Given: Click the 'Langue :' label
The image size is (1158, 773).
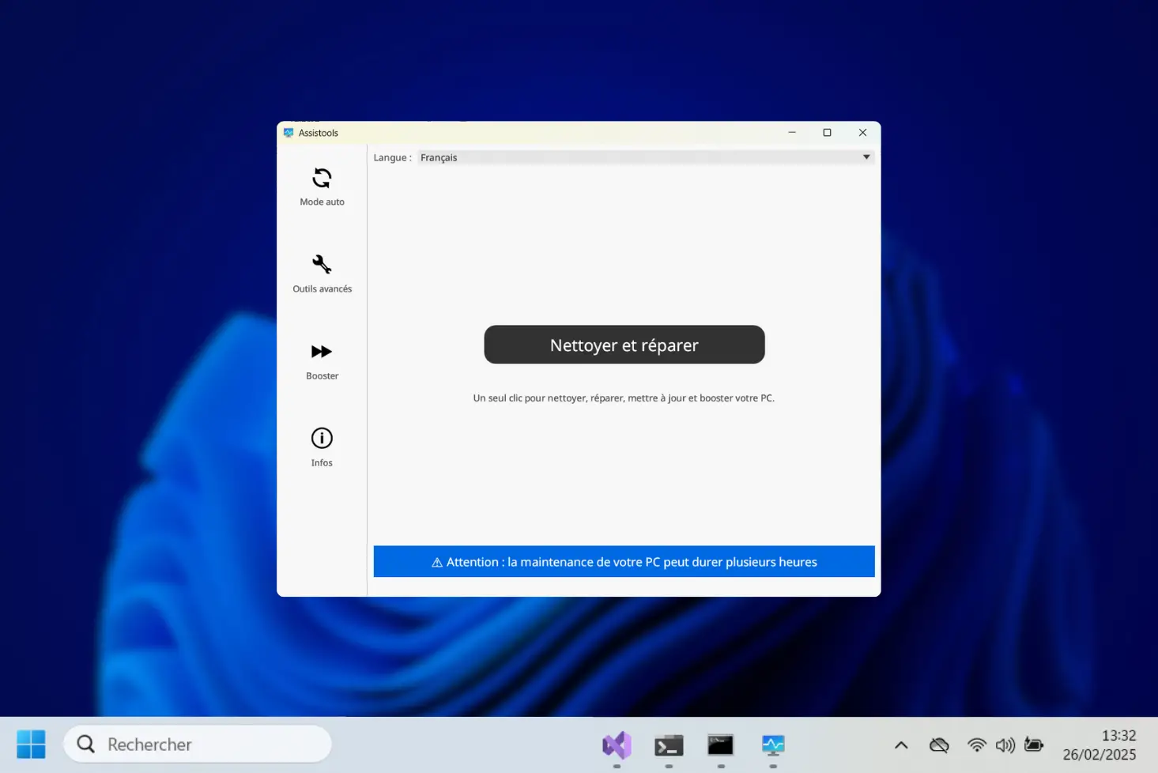Looking at the screenshot, I should [x=392, y=157].
